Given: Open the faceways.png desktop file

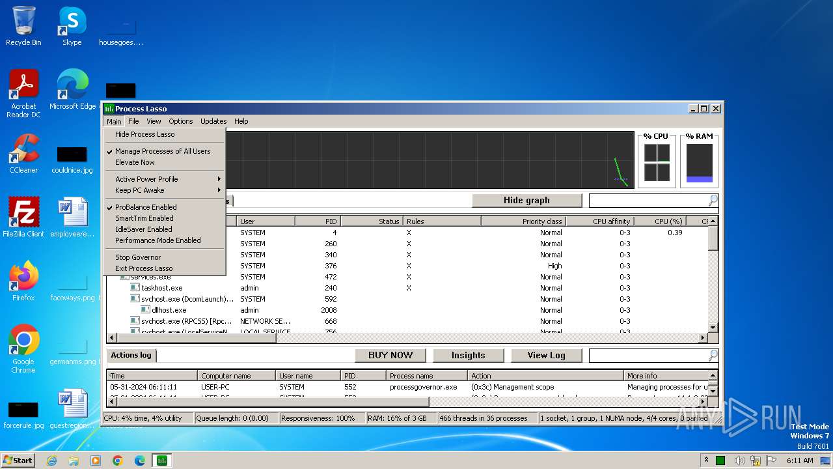Looking at the screenshot, I should tap(72, 288).
